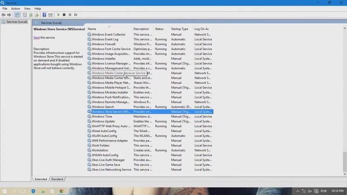
Task: Click the Forward arrow in the toolbar
Action: pyautogui.click(x=9, y=15)
